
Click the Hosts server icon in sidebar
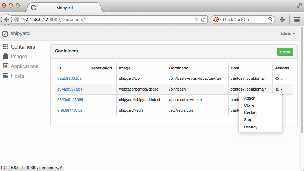[x=6, y=76]
